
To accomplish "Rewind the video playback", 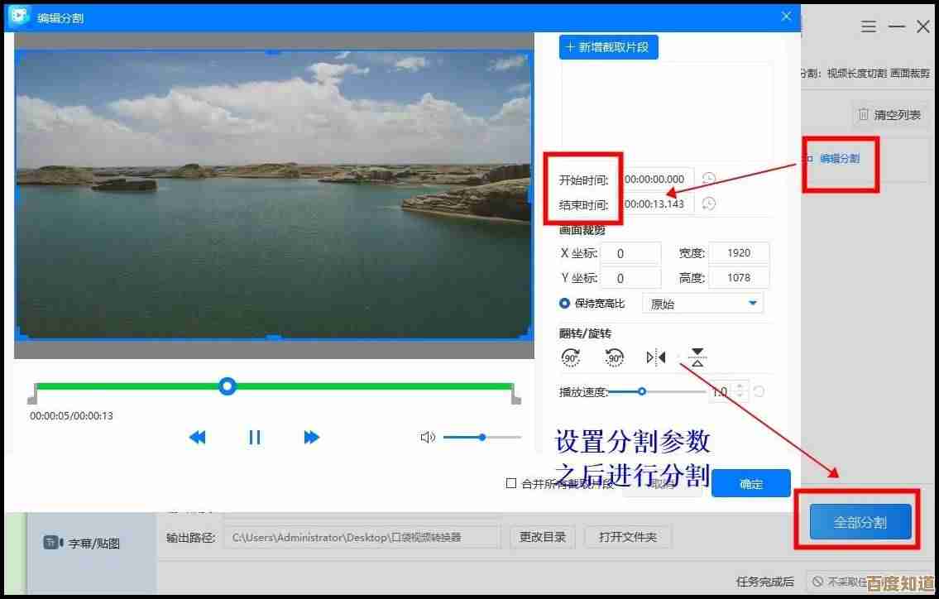I will point(198,437).
